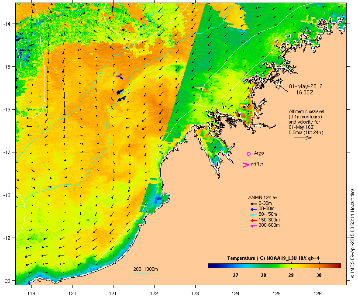Click the 0.5m/s velocity scale arrow
This screenshot has height=297, width=358.
[x=303, y=138]
